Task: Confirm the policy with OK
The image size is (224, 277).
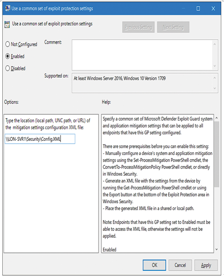Action: [x=154, y=265]
